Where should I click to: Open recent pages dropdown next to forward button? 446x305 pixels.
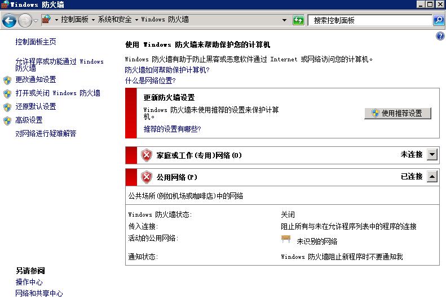pos(36,21)
